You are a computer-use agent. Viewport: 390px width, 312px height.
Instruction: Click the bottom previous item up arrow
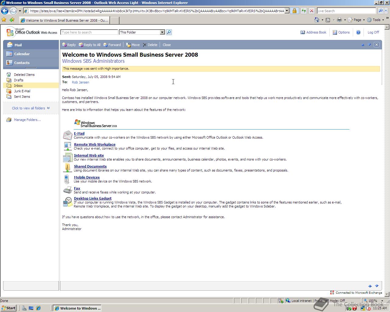[370, 286]
